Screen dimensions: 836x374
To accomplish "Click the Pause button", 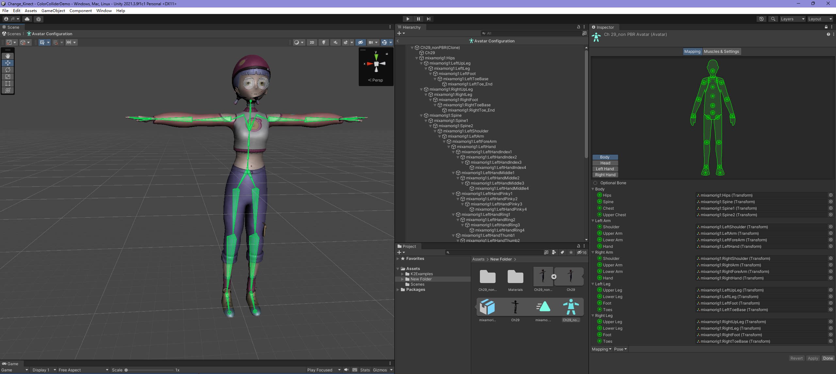I will pyautogui.click(x=418, y=19).
